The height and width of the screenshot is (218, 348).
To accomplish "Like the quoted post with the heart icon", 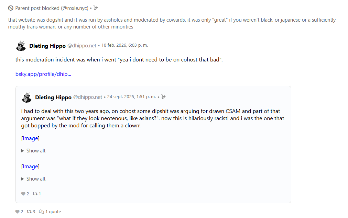I will (x=23, y=194).
